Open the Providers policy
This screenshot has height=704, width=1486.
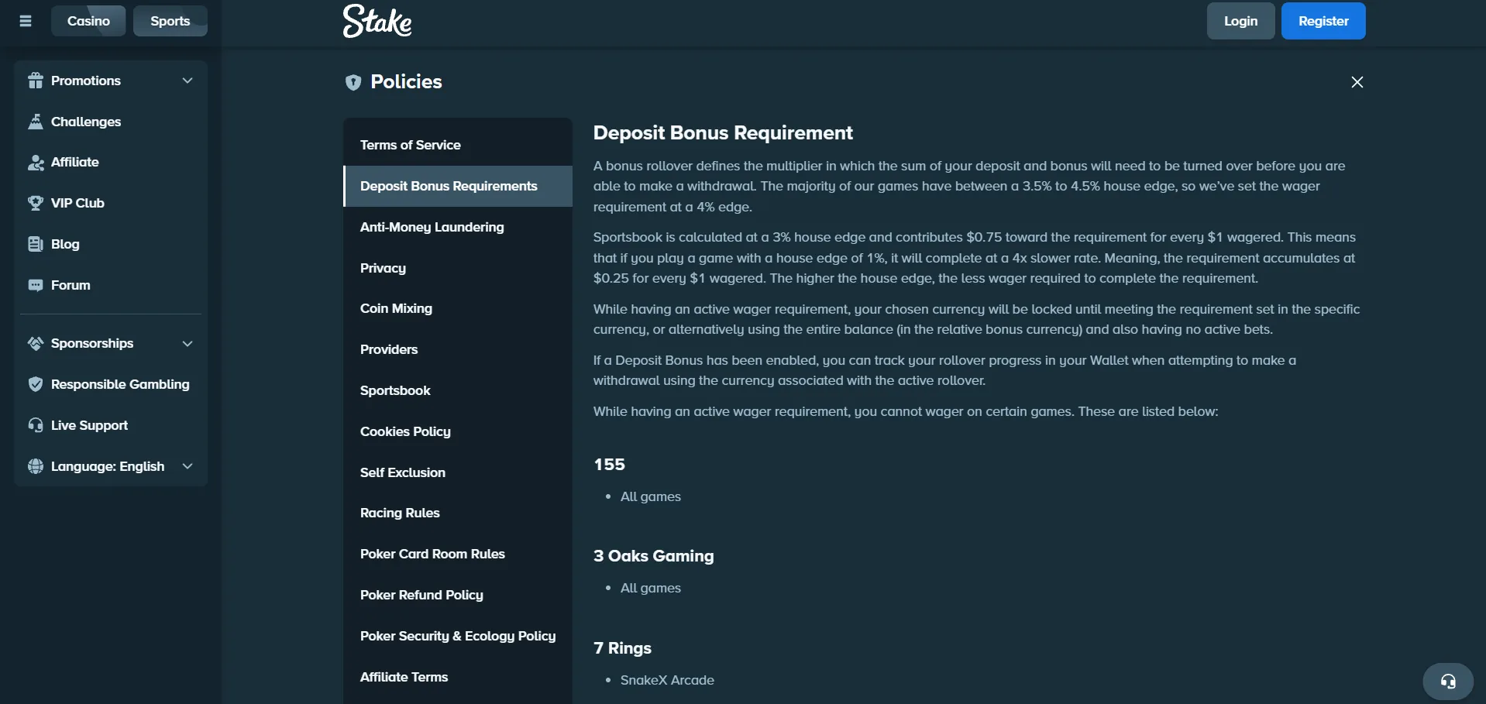pos(458,349)
